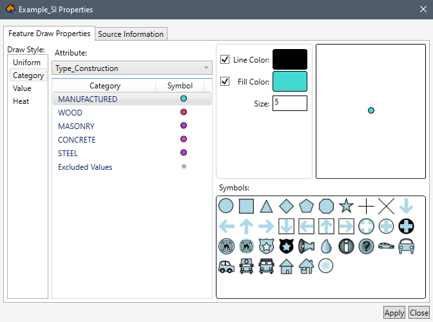The width and height of the screenshot is (433, 322).
Task: Choose the plain down arrow symbol
Action: pos(406,206)
